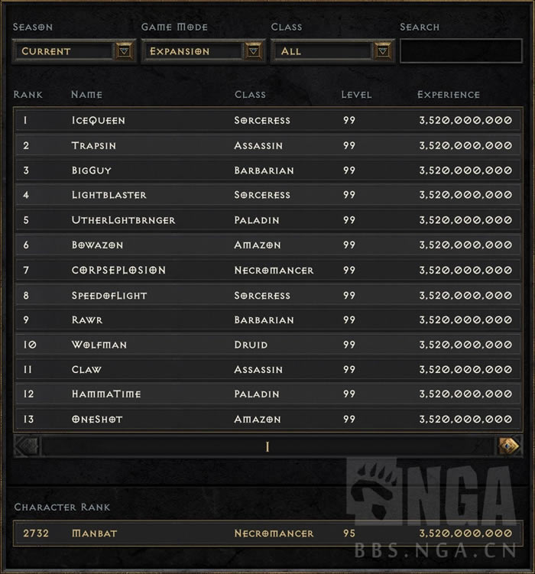Expand the Game Mode dropdown
The height and width of the screenshot is (574, 535).
254,51
